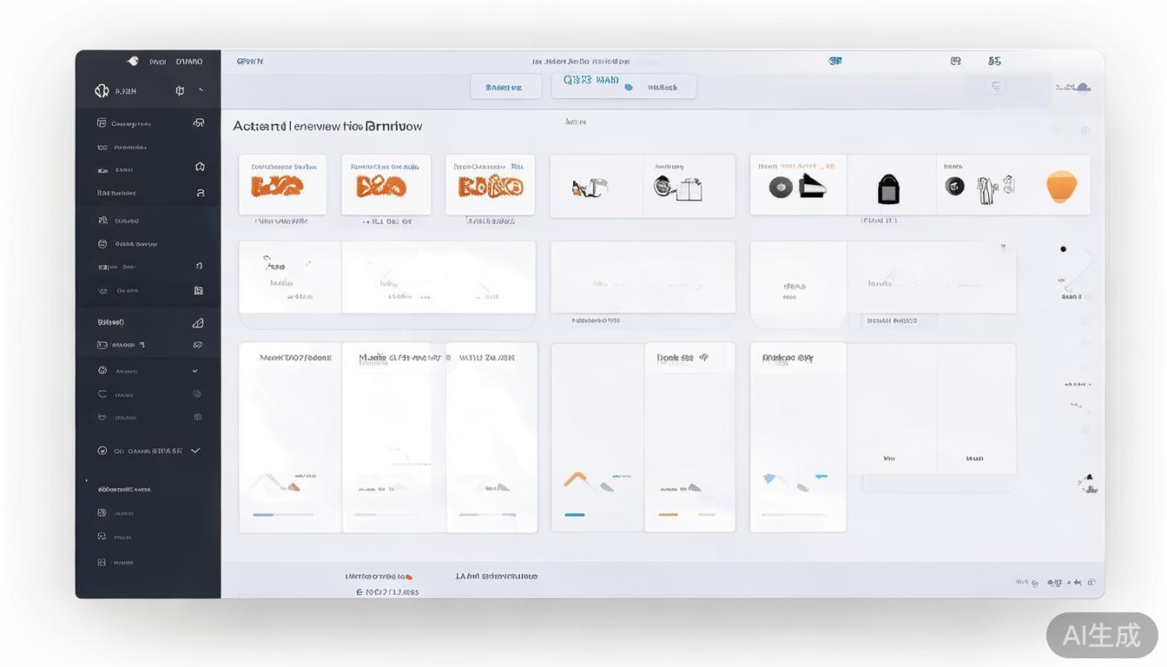Expand the arrow beside the sidebar account item
The image size is (1167, 667).
tap(194, 370)
